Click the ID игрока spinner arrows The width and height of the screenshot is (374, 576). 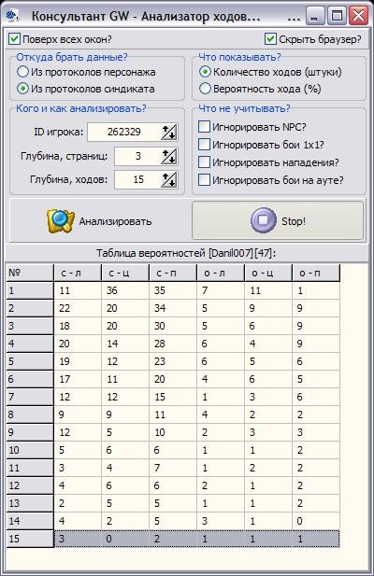pyautogui.click(x=169, y=133)
